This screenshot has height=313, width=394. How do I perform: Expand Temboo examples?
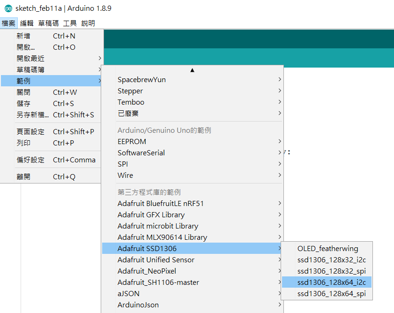[x=193, y=102]
